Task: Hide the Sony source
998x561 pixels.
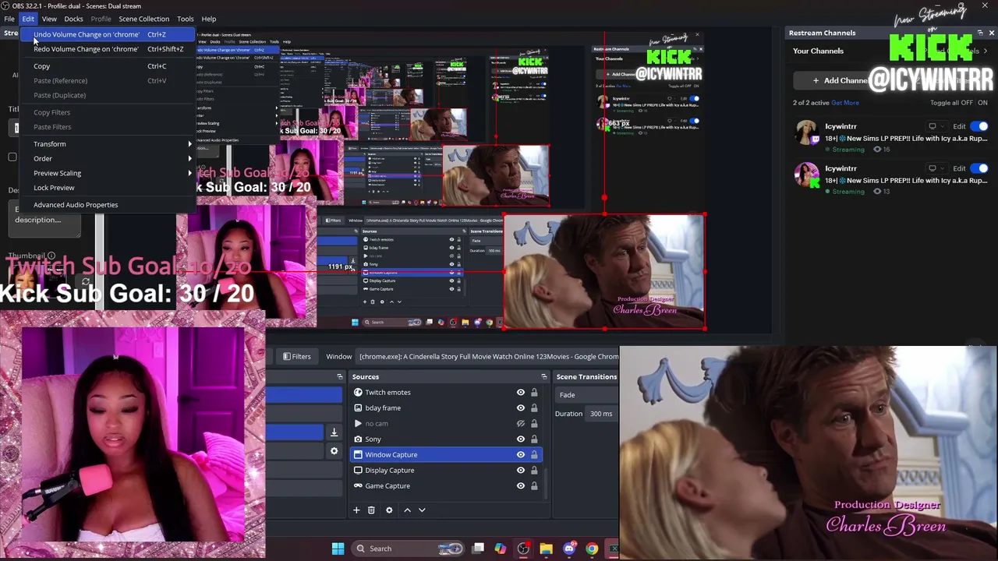Action: (521, 439)
